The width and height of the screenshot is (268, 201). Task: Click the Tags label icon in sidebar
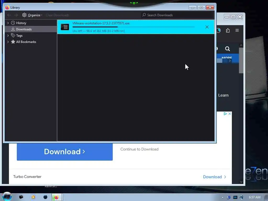[x=13, y=35]
